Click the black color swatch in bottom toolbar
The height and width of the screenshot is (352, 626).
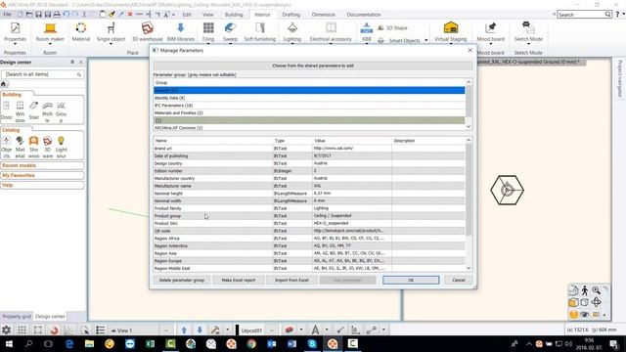(237, 330)
